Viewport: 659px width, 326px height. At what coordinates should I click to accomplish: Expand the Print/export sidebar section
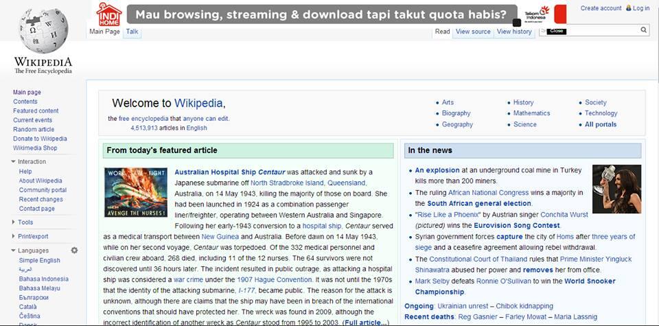click(14, 236)
